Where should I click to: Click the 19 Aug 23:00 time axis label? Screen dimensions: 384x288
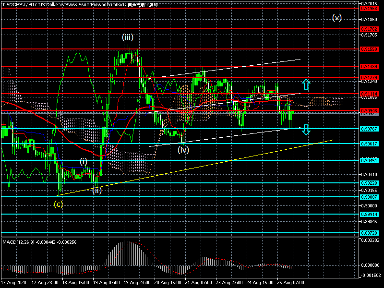click(137, 283)
